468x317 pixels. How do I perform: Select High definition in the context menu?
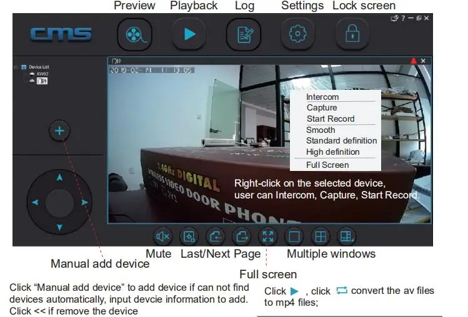332,152
